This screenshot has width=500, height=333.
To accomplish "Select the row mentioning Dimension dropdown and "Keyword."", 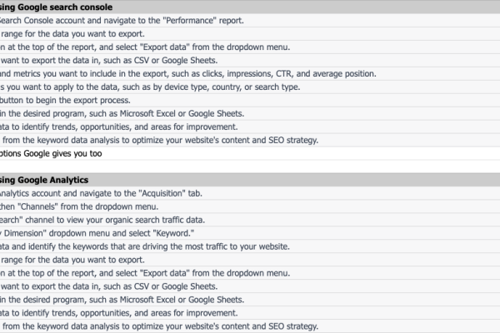I will 250,233.
